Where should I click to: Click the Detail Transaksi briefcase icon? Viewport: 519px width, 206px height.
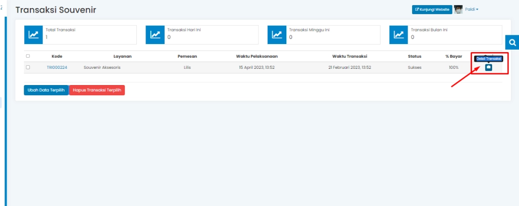pyautogui.click(x=489, y=67)
